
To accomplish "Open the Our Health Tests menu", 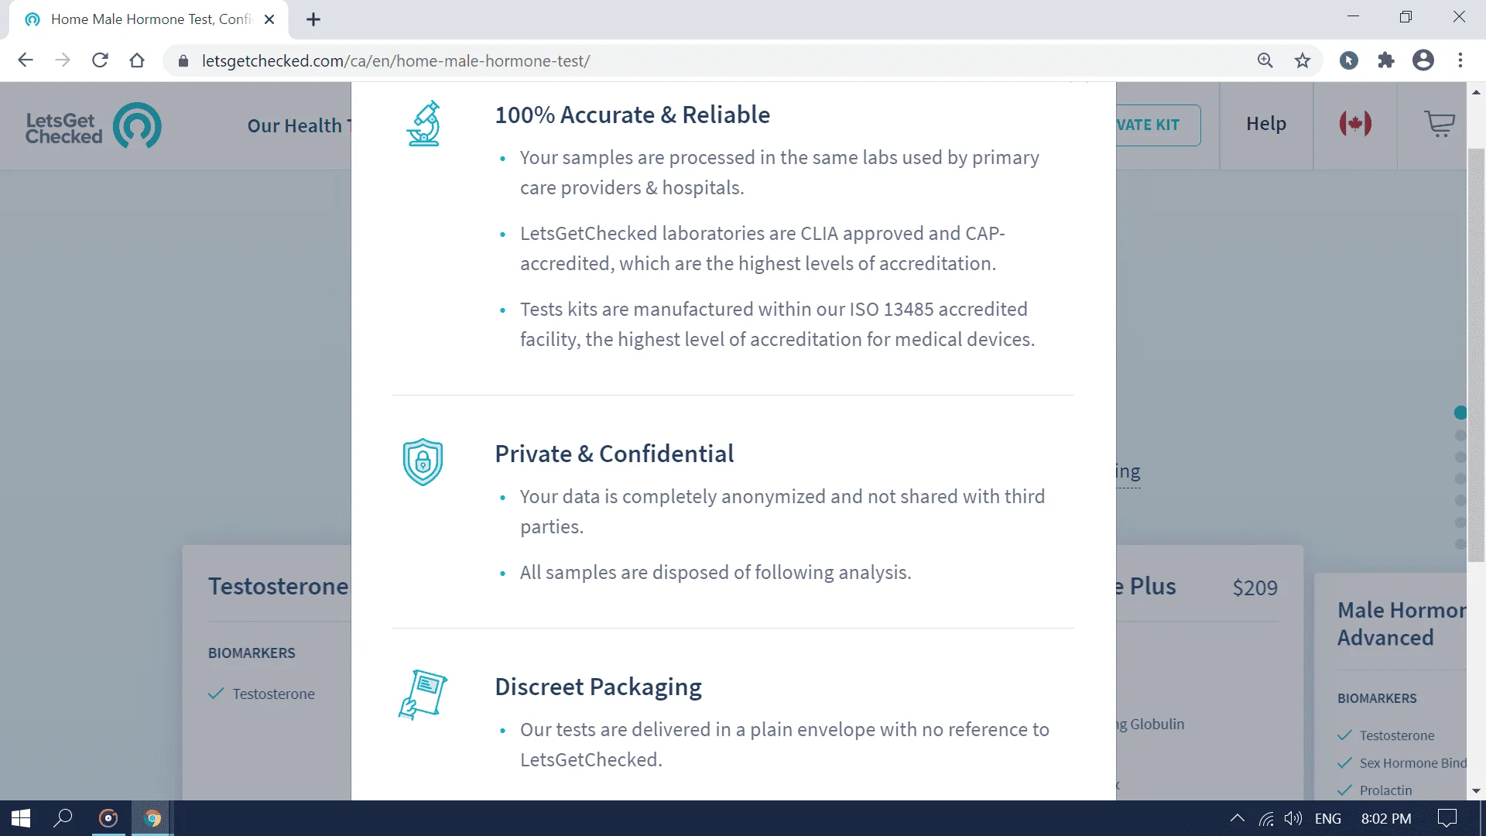I will [299, 125].
